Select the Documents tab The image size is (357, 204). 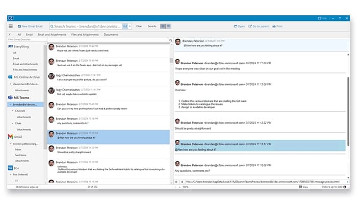[111, 35]
